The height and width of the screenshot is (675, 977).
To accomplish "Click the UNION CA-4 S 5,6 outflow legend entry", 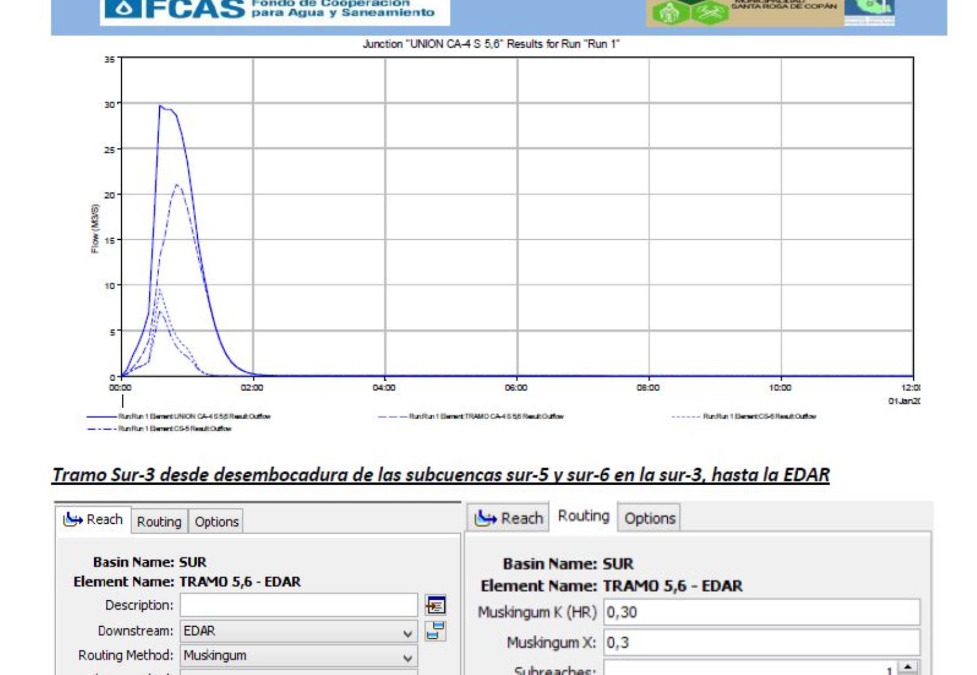I will pos(194,416).
